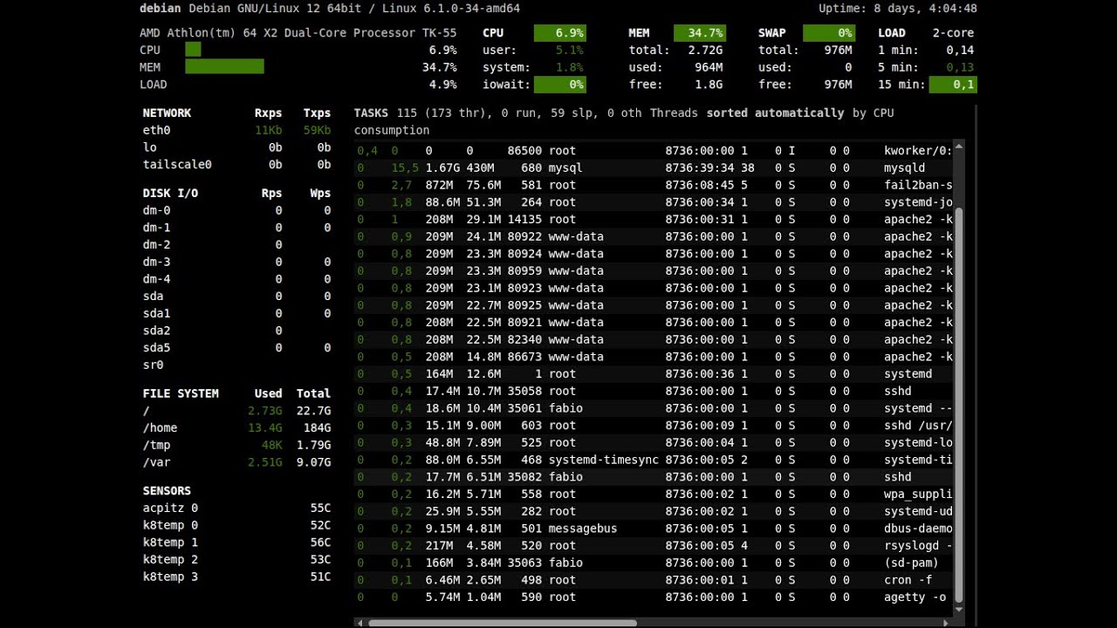This screenshot has width=1117, height=628.
Task: Click the Uptime text in header
Action: click(898, 9)
